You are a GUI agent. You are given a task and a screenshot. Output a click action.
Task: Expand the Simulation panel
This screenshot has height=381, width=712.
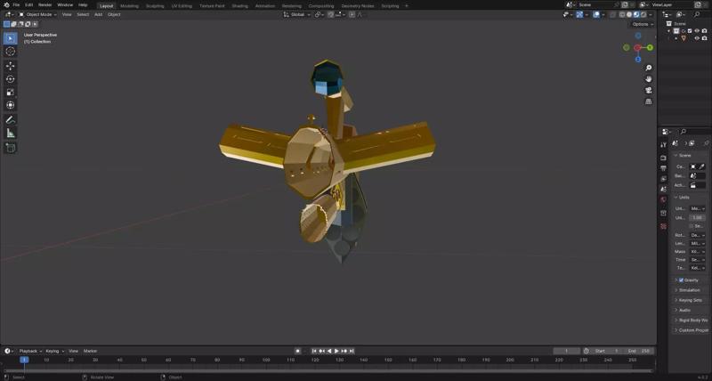click(x=689, y=290)
